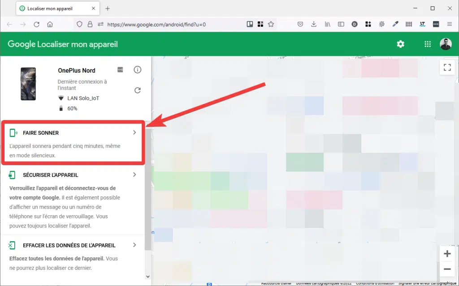Click the browser forward arrow

[23, 25]
